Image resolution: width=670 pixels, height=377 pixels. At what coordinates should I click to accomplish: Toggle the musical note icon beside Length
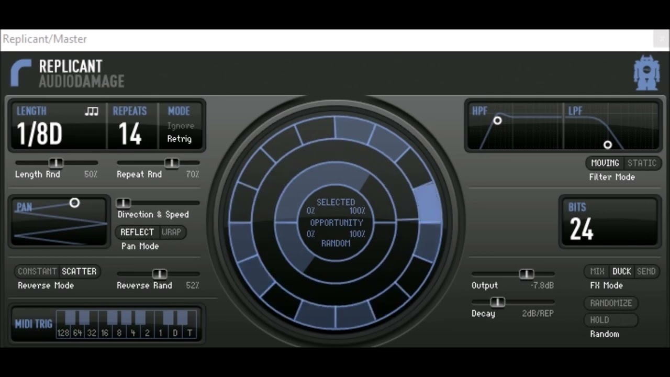(x=92, y=111)
